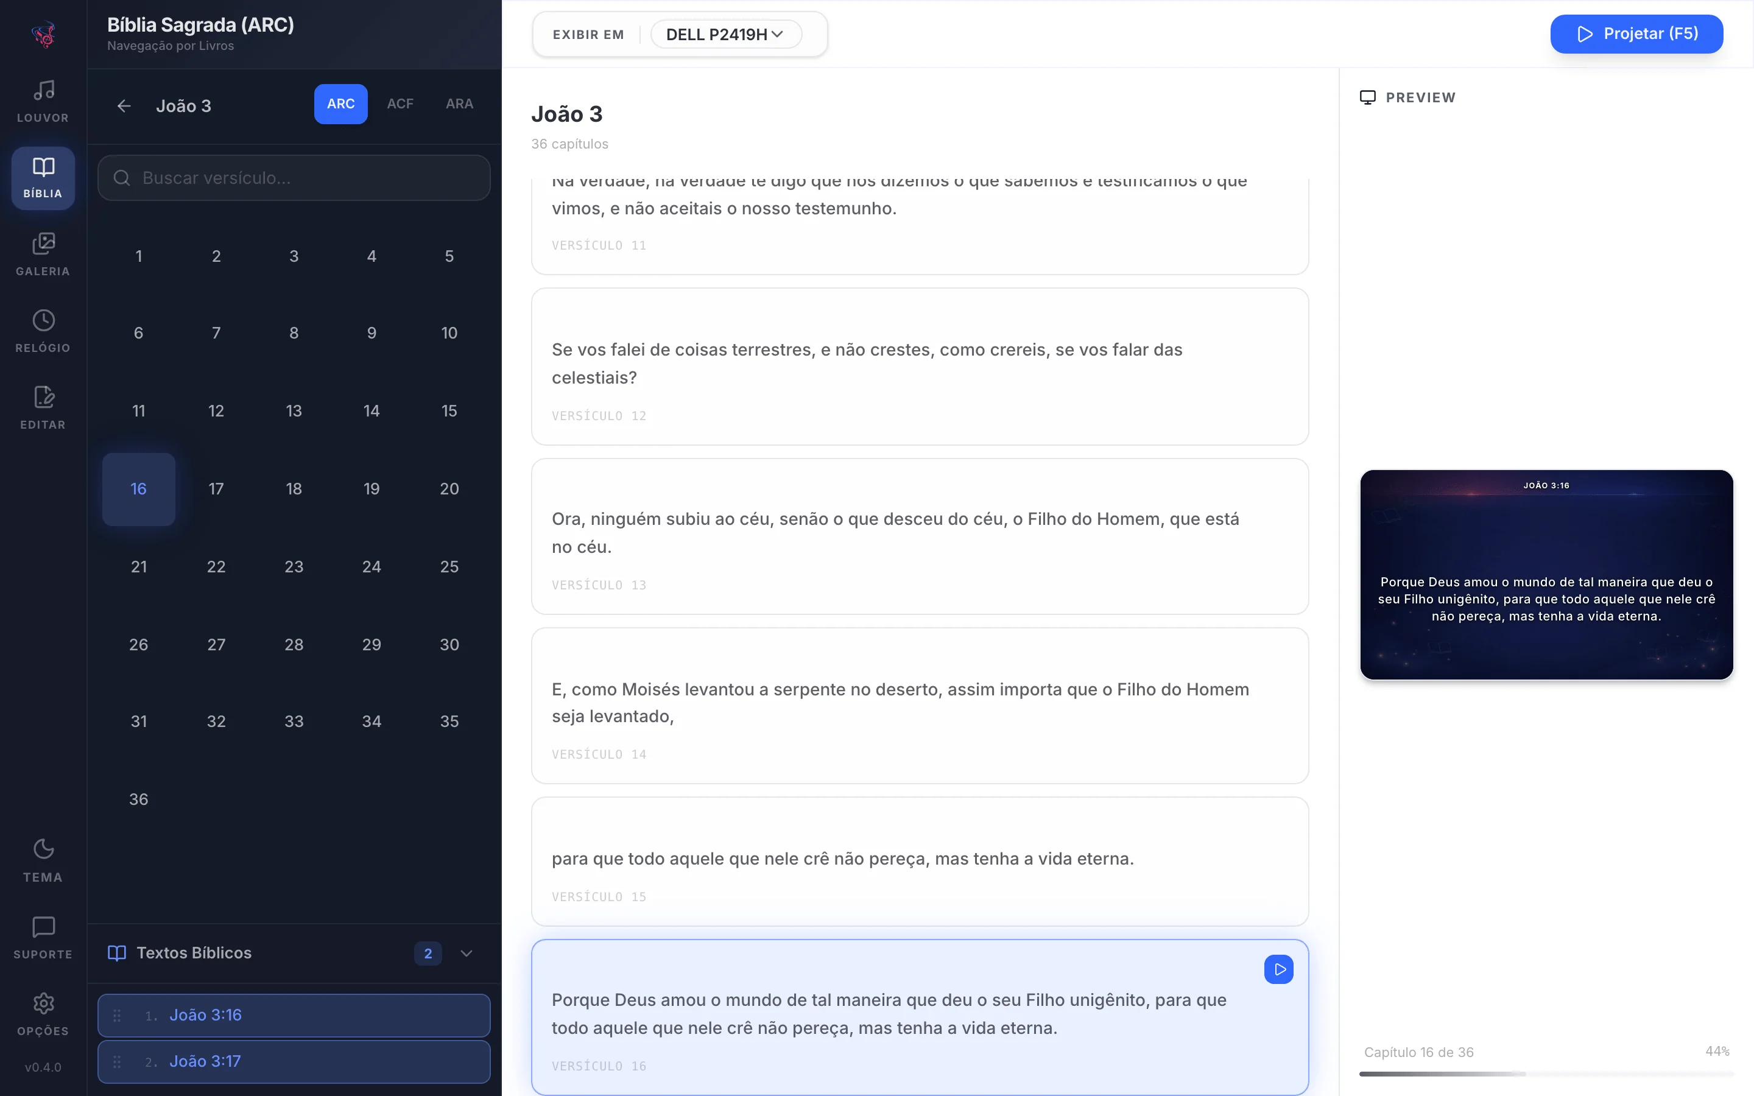Viewport: 1754px width, 1096px height.
Task: Click in the Buscar versículo search field
Action: (294, 178)
